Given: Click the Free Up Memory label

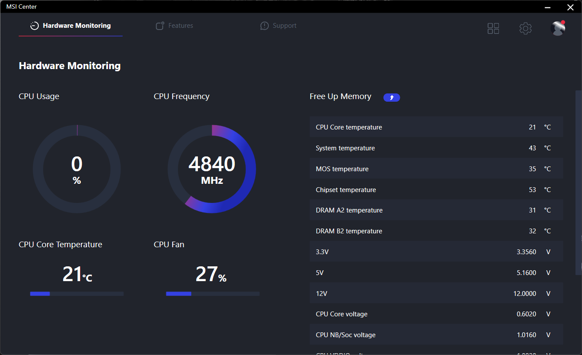Looking at the screenshot, I should [341, 96].
